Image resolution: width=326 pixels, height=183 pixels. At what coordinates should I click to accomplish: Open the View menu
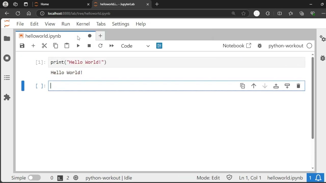coord(50,24)
